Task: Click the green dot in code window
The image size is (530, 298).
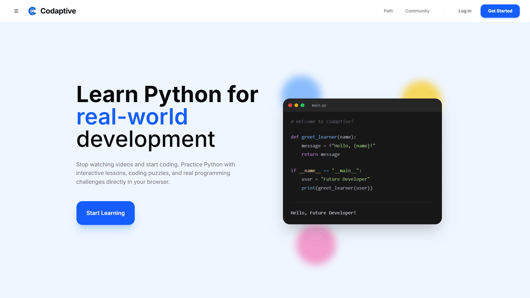Action: click(303, 105)
